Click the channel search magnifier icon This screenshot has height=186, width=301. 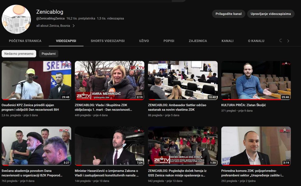(x=281, y=41)
